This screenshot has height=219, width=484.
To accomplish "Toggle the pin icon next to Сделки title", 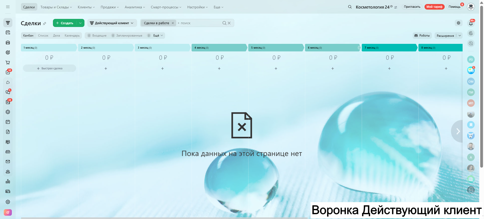I will point(45,23).
